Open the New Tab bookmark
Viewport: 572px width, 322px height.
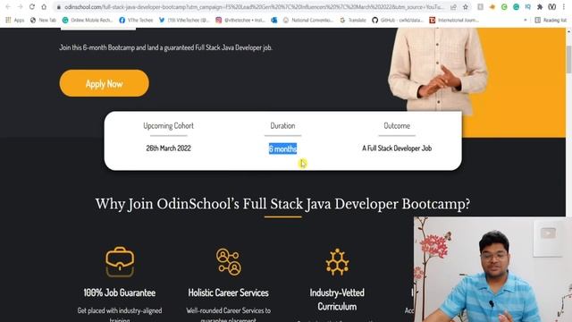tap(43, 20)
